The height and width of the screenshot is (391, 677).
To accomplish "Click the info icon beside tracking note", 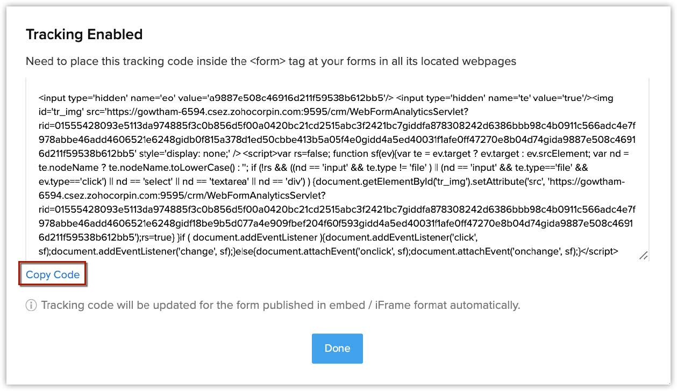I will (31, 306).
